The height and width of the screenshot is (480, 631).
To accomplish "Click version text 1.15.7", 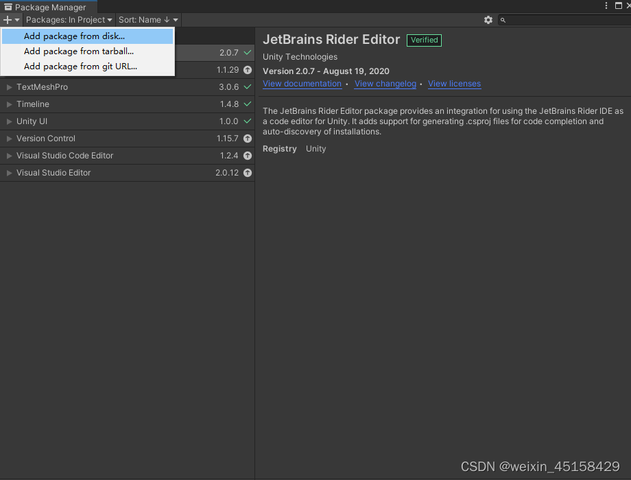I will click(228, 139).
